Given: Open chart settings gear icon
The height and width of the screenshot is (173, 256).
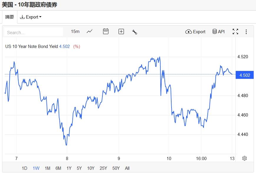Looking at the screenshot, I should tap(245, 158).
